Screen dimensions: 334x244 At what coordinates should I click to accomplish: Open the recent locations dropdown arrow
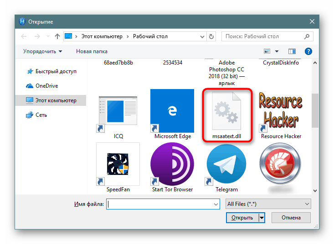click(x=48, y=36)
